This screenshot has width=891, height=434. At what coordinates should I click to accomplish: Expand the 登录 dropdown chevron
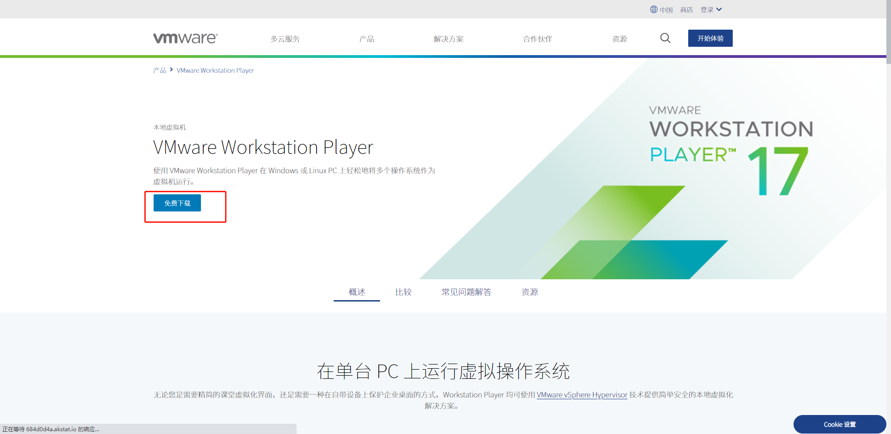pos(719,9)
